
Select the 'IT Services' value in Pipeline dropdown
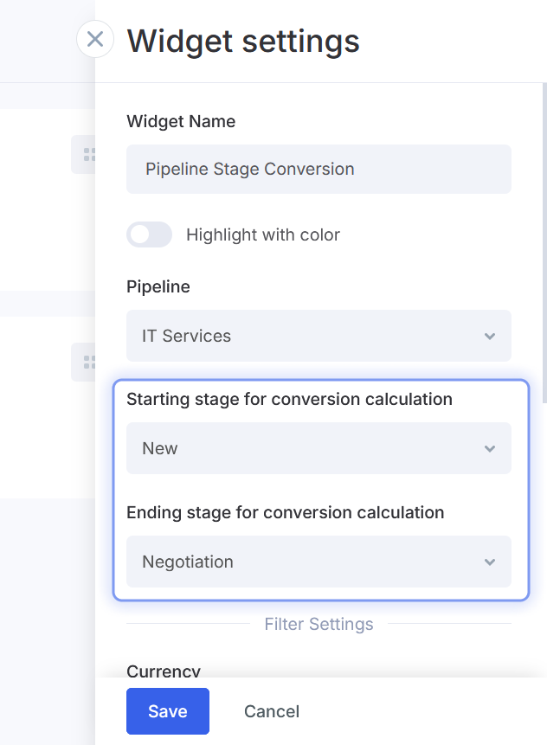click(x=187, y=336)
